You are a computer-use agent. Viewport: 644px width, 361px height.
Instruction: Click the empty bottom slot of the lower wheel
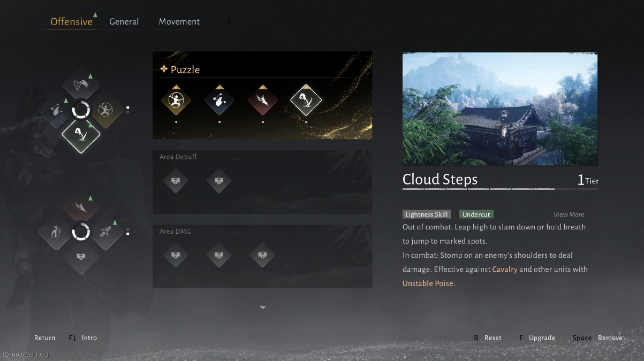tap(81, 257)
